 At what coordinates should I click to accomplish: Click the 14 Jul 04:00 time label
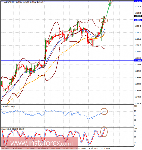43,148
